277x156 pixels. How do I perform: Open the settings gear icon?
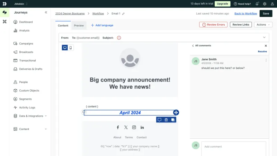(265, 4)
